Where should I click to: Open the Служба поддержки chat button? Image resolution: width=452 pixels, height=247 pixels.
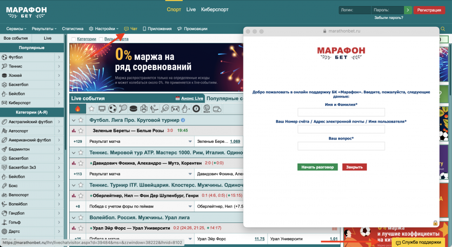pyautogui.click(x=418, y=242)
